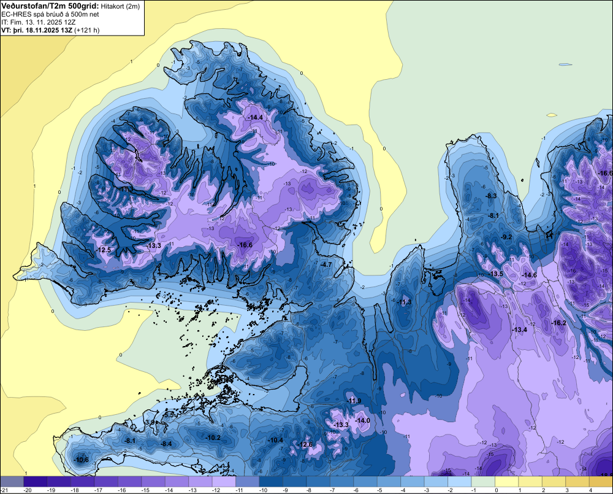Select the orange legend swatch marked 4
The width and height of the screenshot is (613, 494).
tap(601, 482)
